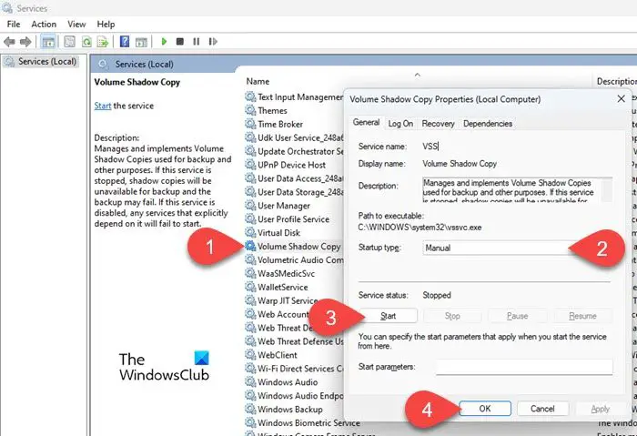Click Cancel in properties dialog

coord(542,409)
